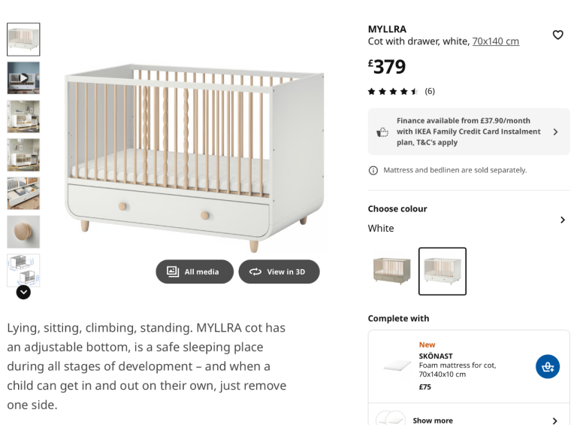The height and width of the screenshot is (425, 577).
Task: Play the product video thumbnail
Action: pyautogui.click(x=23, y=77)
